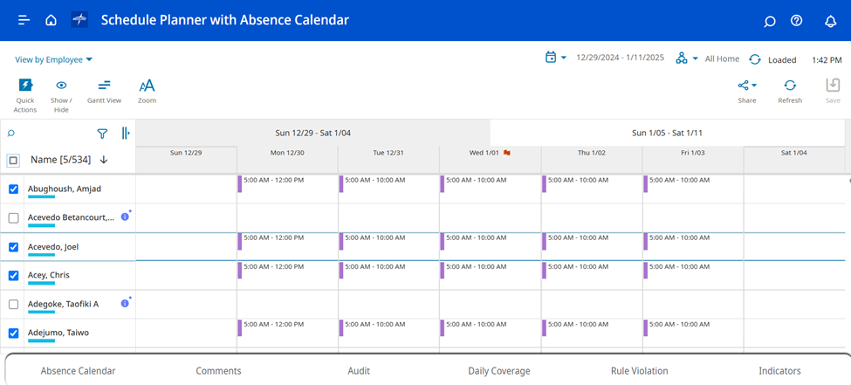
Task: Go to the Home page icon
Action: coord(51,20)
